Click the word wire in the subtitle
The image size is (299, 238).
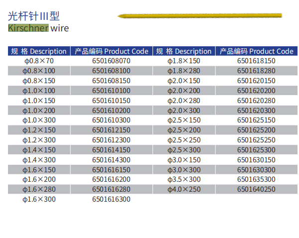point(60,28)
